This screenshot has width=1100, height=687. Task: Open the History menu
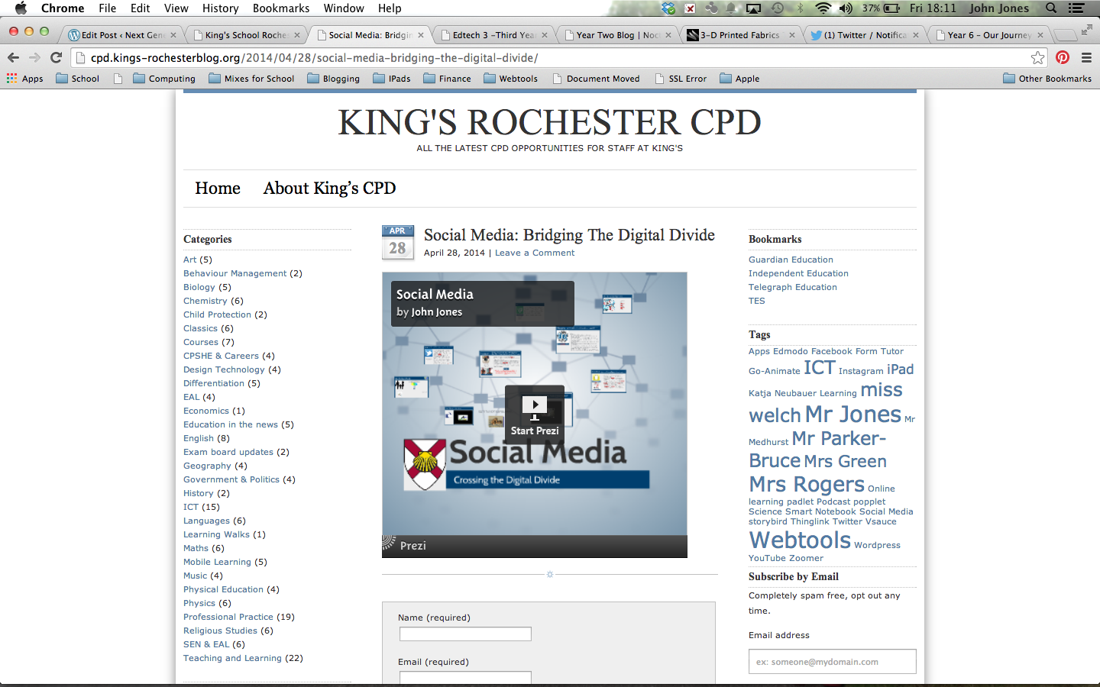coord(220,8)
